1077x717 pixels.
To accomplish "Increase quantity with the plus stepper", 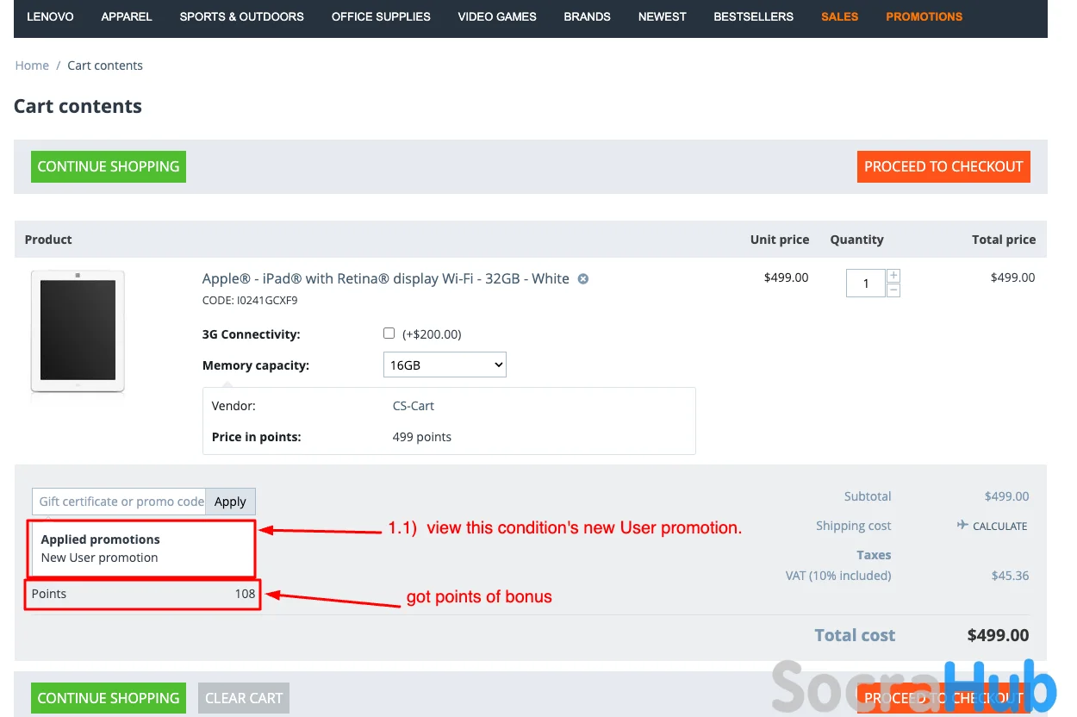I will pos(893,276).
